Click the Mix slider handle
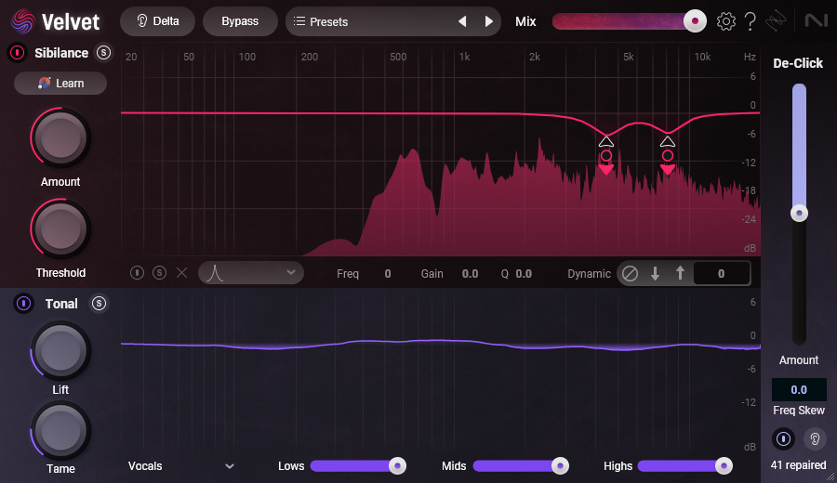This screenshot has height=483, width=837. [695, 21]
